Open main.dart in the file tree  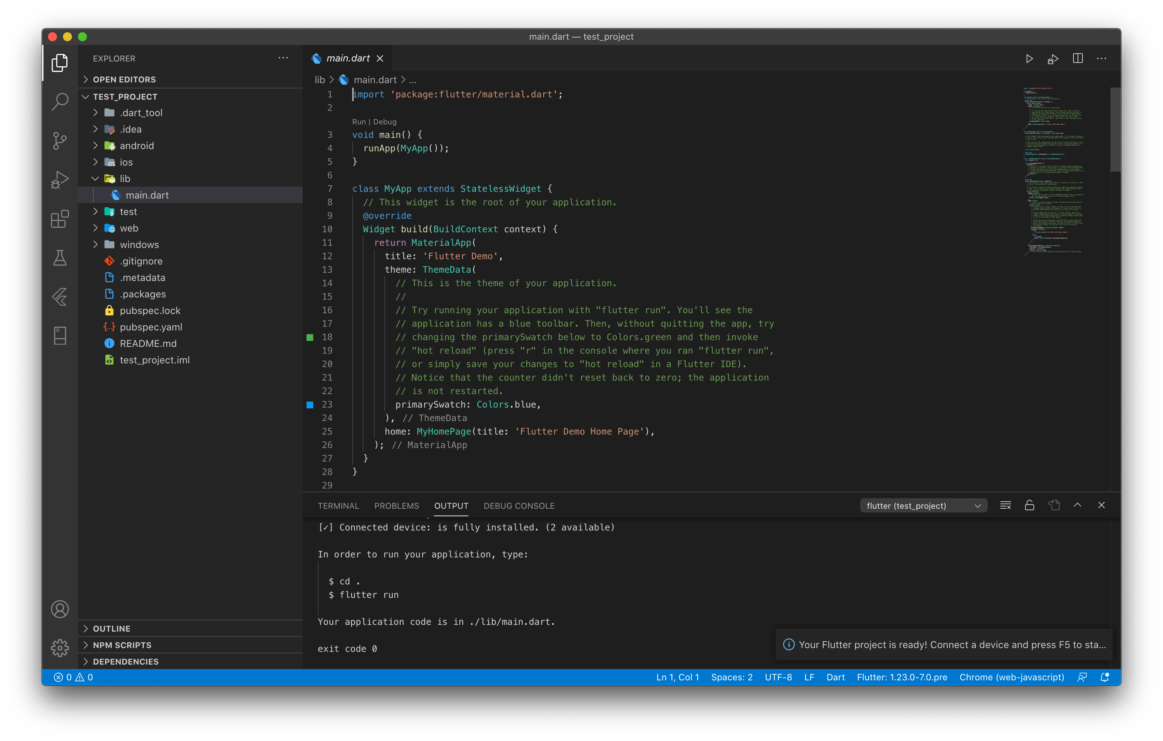click(190, 195)
